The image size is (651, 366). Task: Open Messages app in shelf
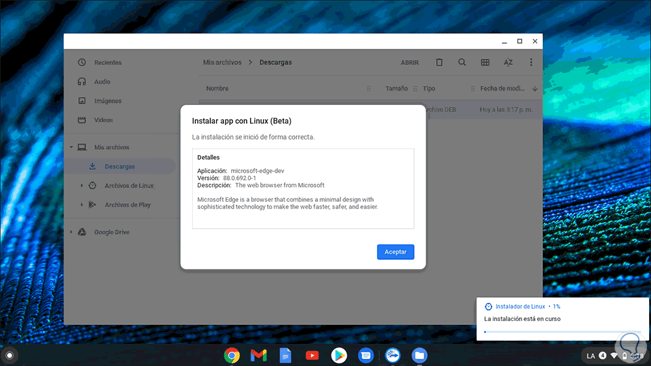click(366, 356)
